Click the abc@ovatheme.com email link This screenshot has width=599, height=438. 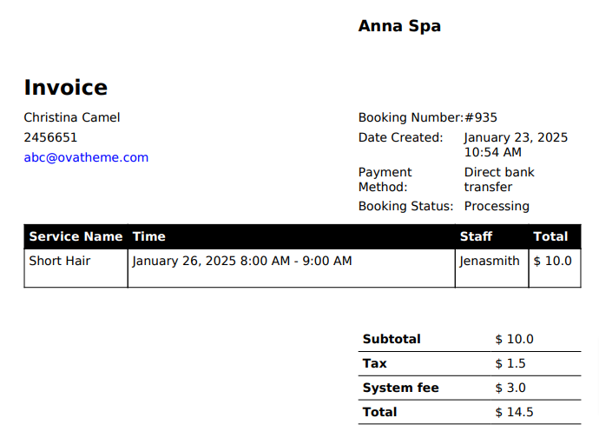click(x=86, y=157)
